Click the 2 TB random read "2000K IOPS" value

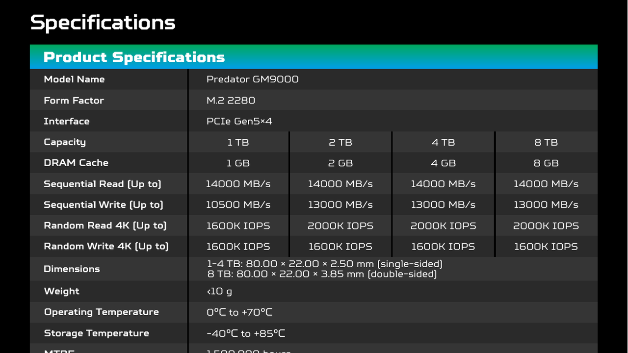tap(340, 226)
